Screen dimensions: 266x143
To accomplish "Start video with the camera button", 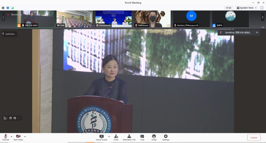I will 18,137.
